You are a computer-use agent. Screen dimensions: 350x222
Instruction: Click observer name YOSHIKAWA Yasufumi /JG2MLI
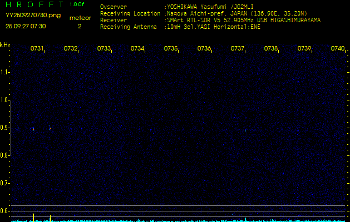click(x=210, y=7)
